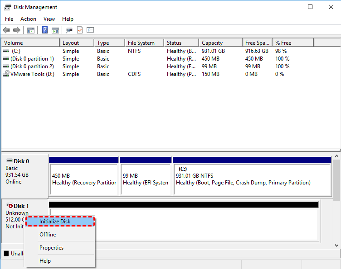Sort list by the File System column header
341x269 pixels.
(x=143, y=43)
